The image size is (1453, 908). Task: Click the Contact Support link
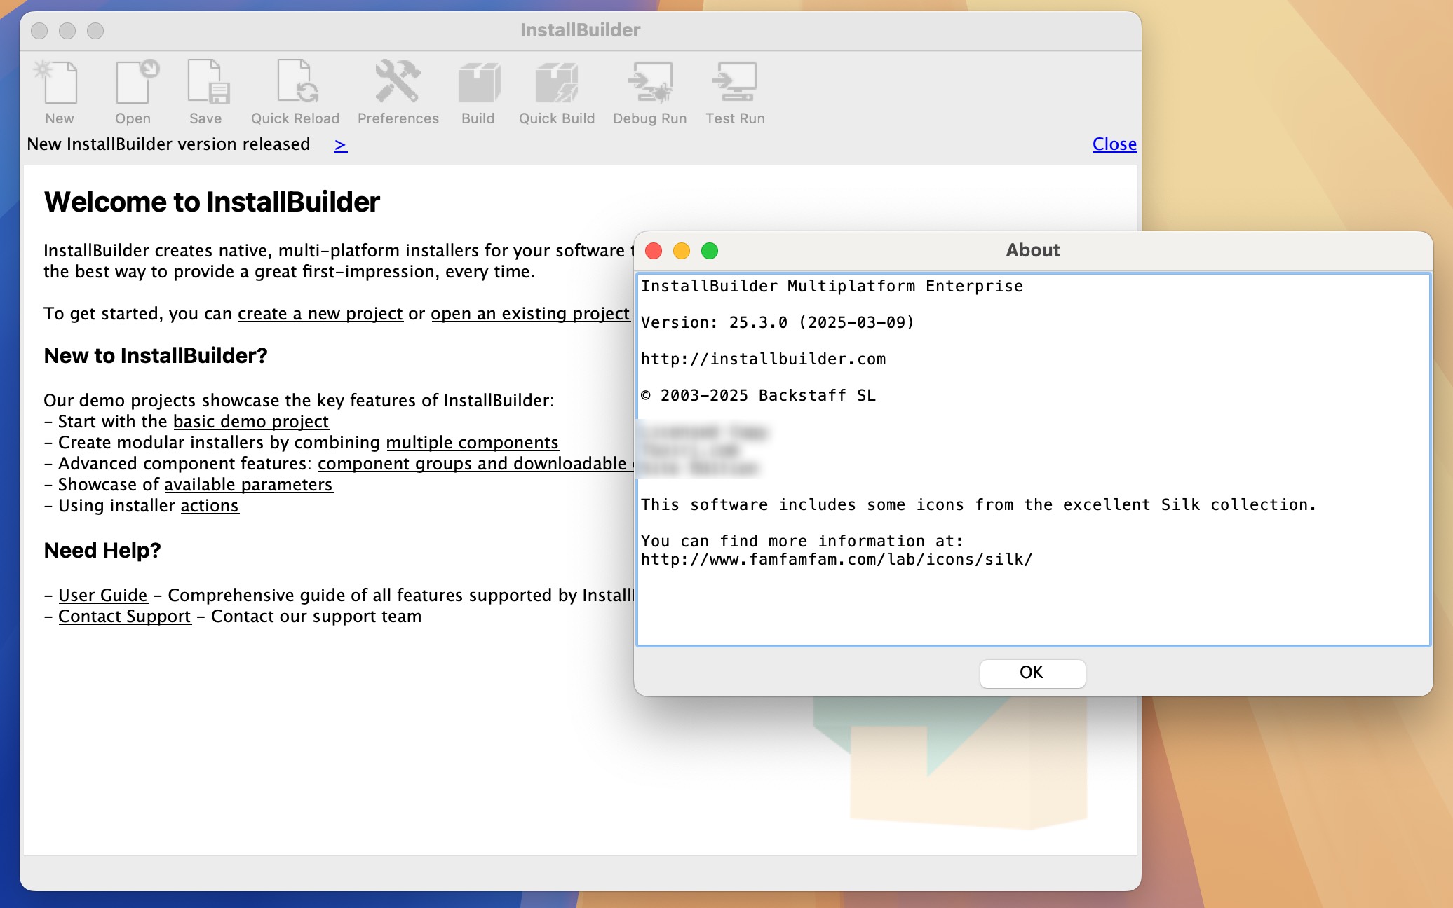point(125,617)
